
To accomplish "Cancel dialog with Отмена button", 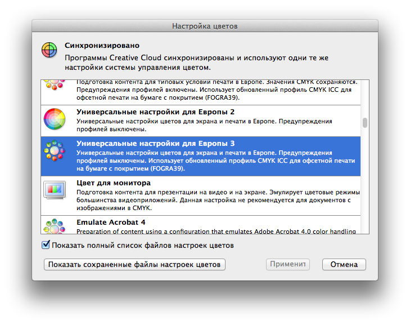I will (x=344, y=264).
